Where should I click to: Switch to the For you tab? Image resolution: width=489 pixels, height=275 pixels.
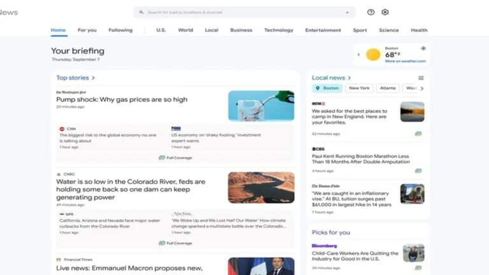[87, 30]
